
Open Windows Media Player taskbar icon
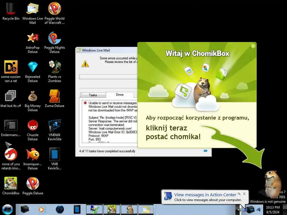pyautogui.click(x=41, y=209)
